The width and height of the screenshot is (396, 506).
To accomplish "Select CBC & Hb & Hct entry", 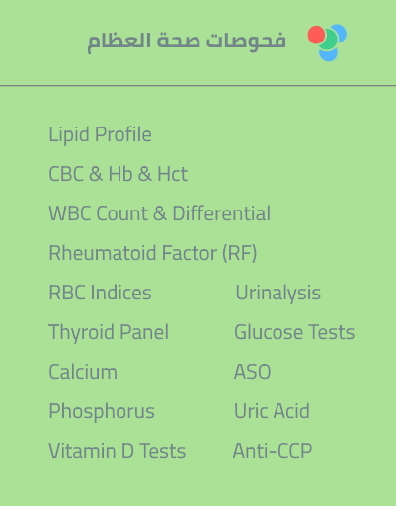I will pyautogui.click(x=119, y=174).
